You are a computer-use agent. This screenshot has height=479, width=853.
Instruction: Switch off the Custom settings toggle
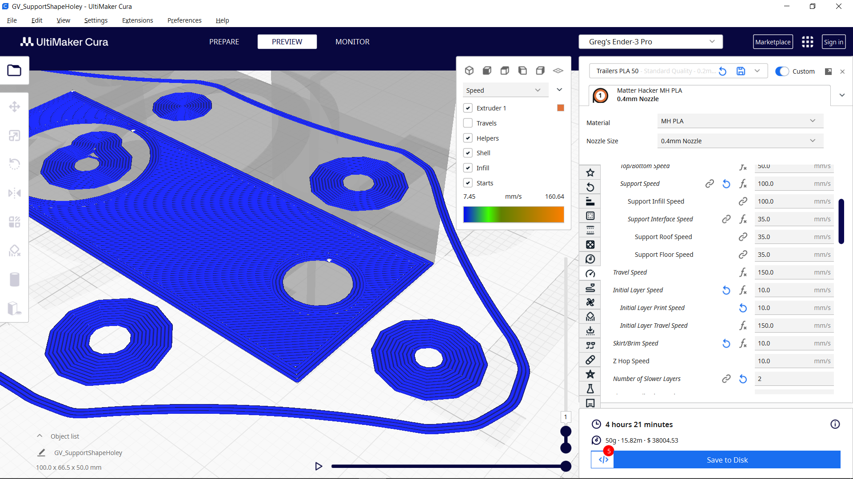tap(782, 71)
